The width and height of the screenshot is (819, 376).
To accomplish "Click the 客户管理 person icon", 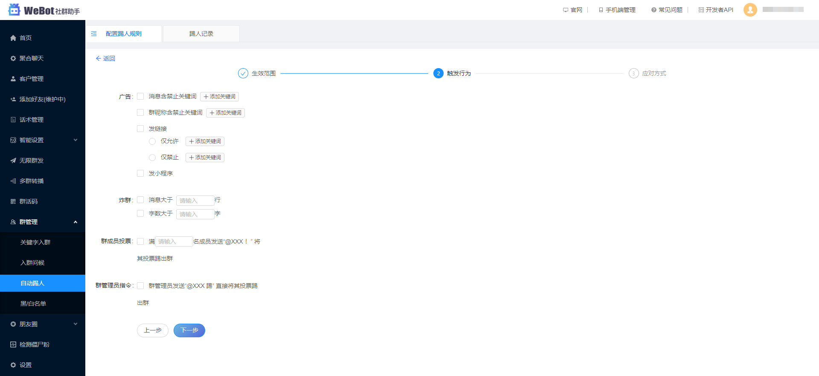I will click(13, 79).
